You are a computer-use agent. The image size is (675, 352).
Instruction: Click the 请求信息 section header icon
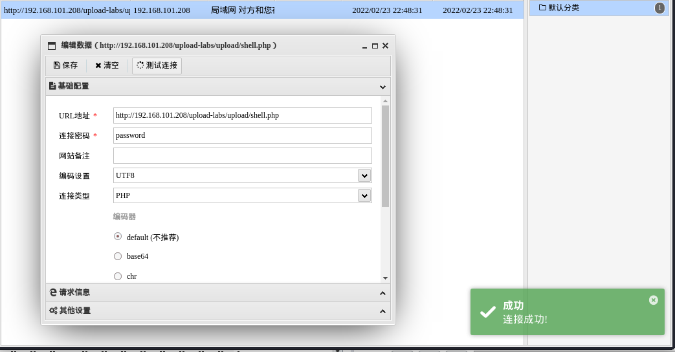tap(53, 292)
